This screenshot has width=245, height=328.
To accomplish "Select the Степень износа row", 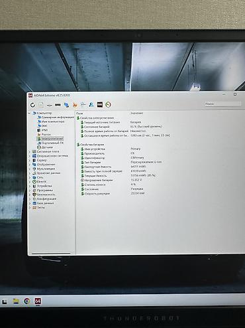I will coord(93,185).
